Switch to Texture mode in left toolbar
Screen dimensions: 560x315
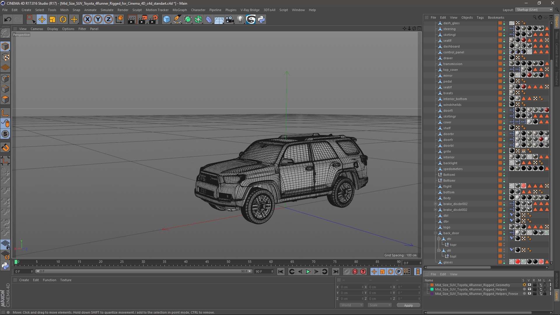(5, 57)
